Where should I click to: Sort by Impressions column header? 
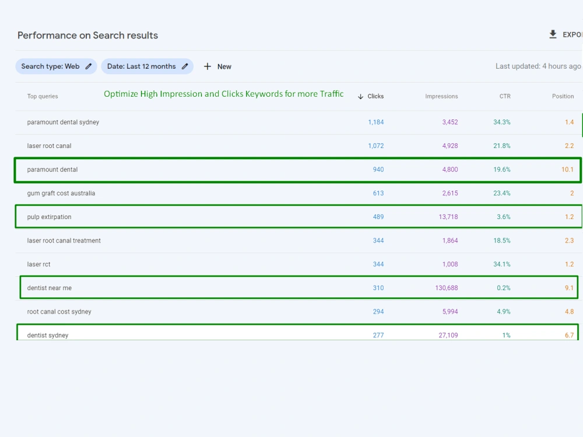click(x=441, y=96)
